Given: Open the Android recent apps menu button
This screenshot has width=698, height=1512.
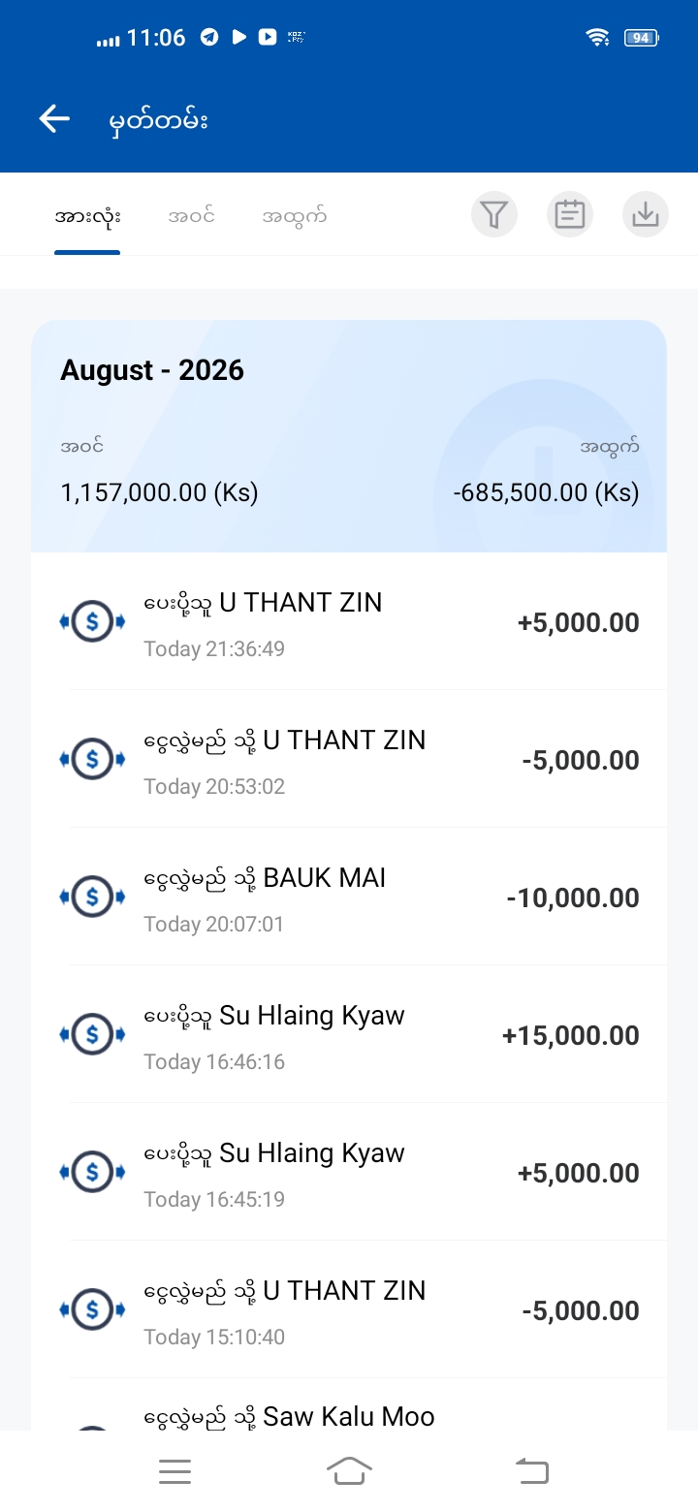Looking at the screenshot, I should point(174,1471).
